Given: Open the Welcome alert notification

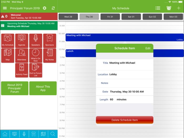Looking at the screenshot, I should [29, 16].
